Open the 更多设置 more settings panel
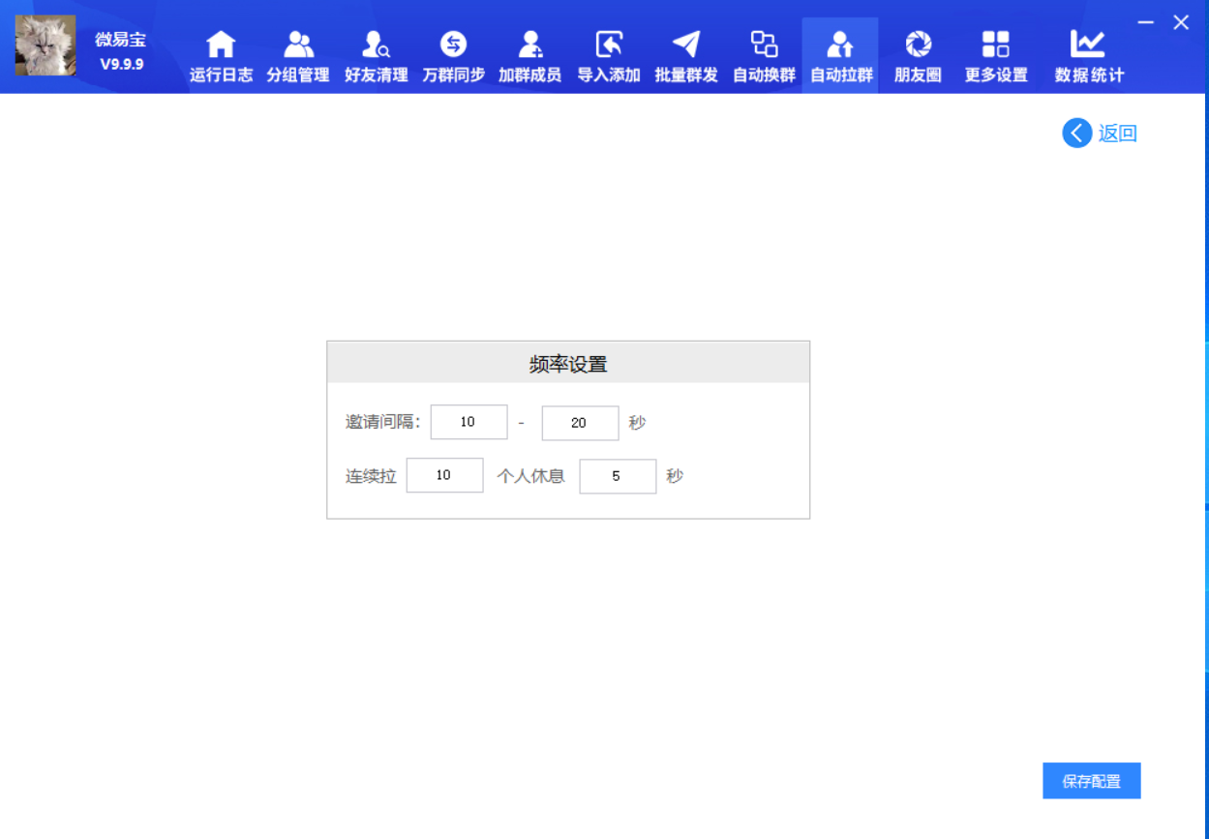 (x=994, y=53)
